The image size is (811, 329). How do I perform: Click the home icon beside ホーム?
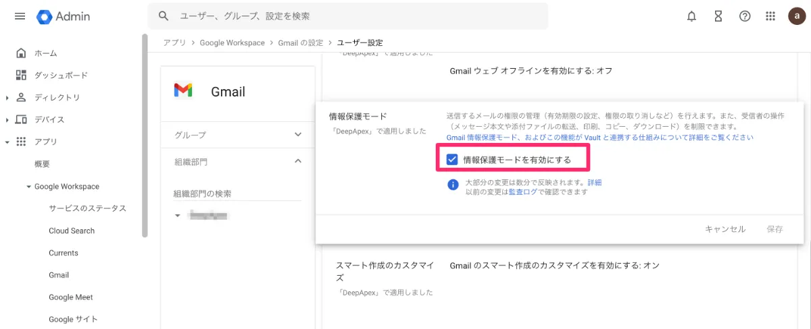pyautogui.click(x=21, y=53)
